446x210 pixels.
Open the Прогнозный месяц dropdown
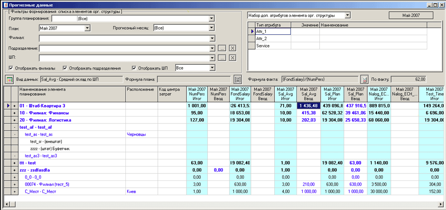pyautogui.click(x=212, y=28)
